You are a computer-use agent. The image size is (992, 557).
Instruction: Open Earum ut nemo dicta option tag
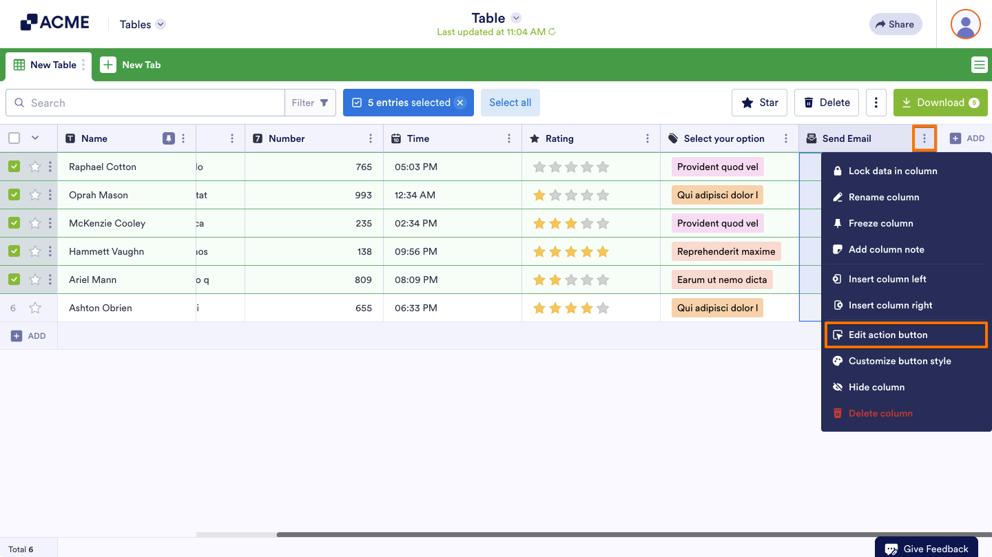(722, 280)
